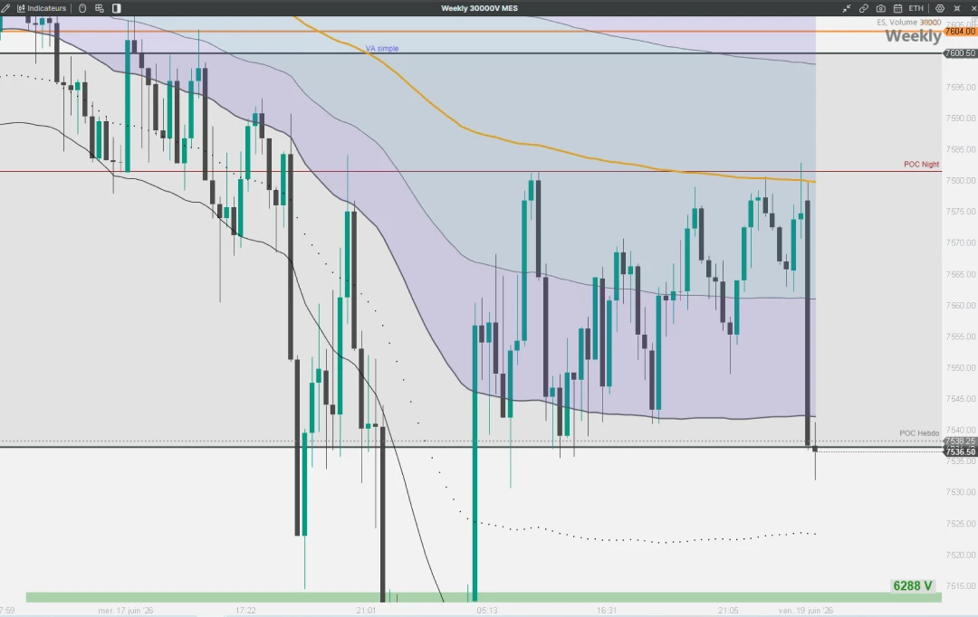Screen dimensions: 978x617
Task: Click the Weekly 30000V MES title
Action: click(x=479, y=8)
